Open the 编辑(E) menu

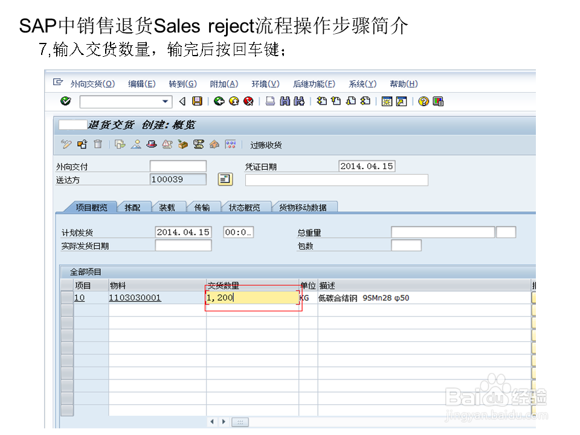coord(141,84)
